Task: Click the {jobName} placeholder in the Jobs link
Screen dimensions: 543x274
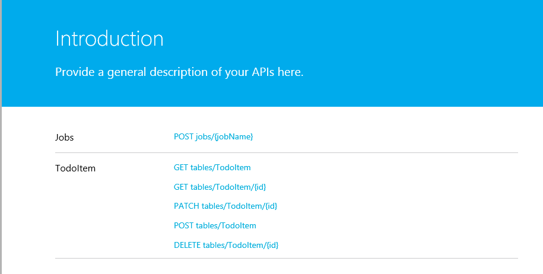Action: coord(234,137)
